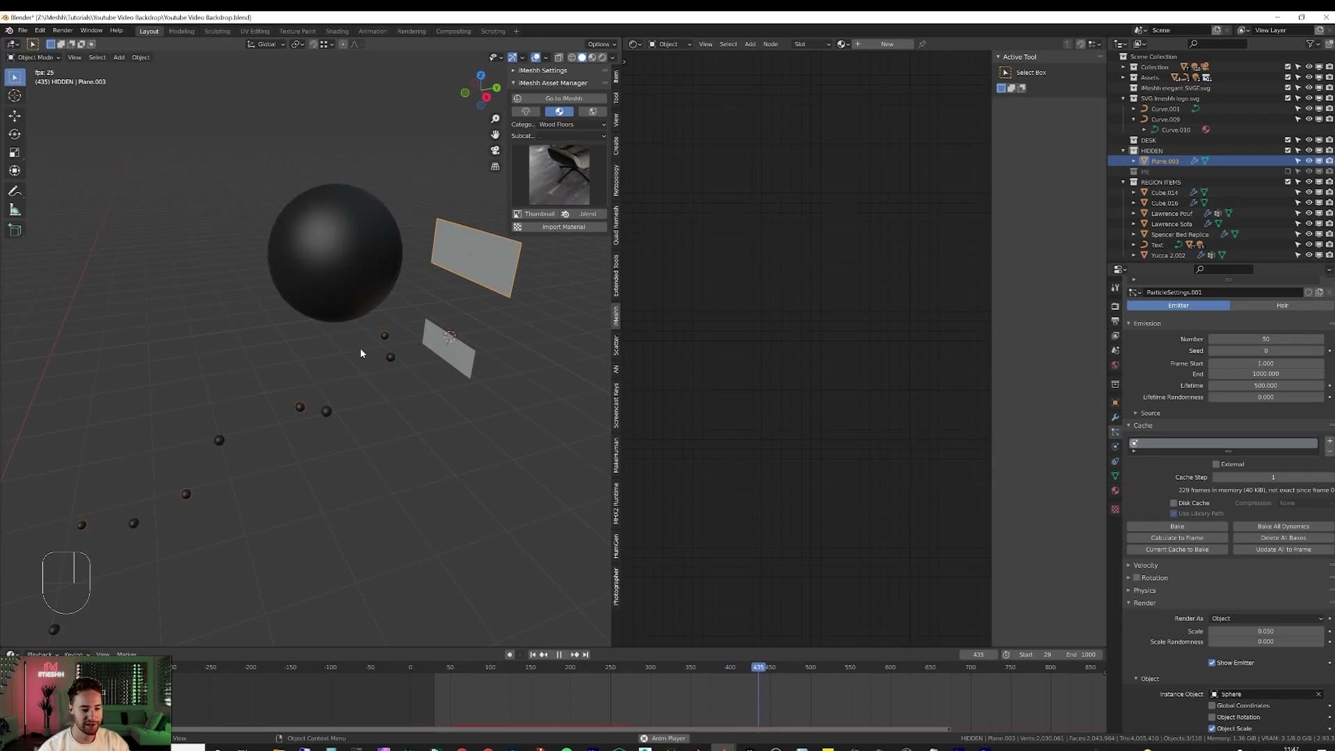This screenshot has height=751, width=1335.
Task: Select the Move tool
Action: coord(15,115)
